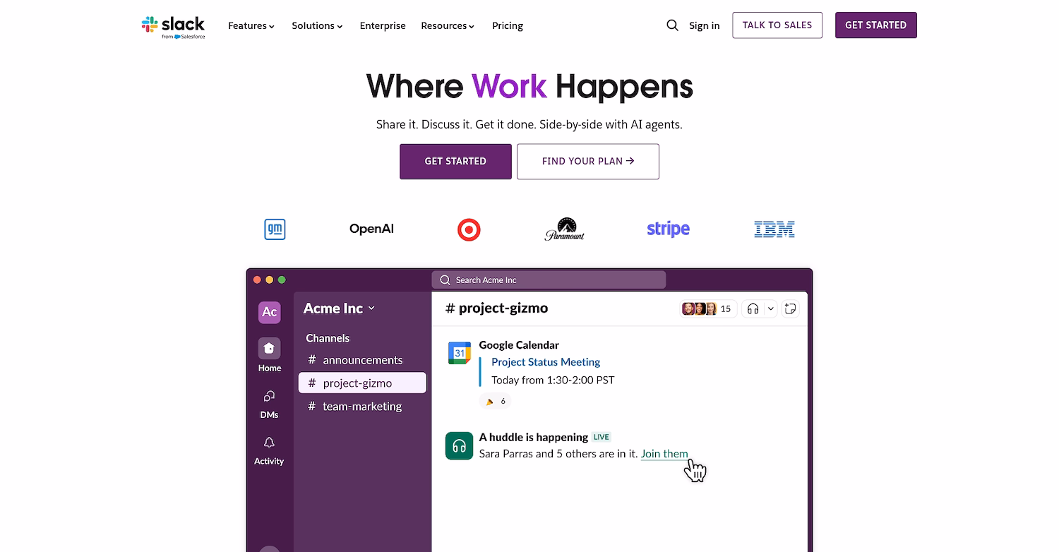Open Home in the Slack sidebar
Screen dimensions: 1059x552
pos(269,355)
